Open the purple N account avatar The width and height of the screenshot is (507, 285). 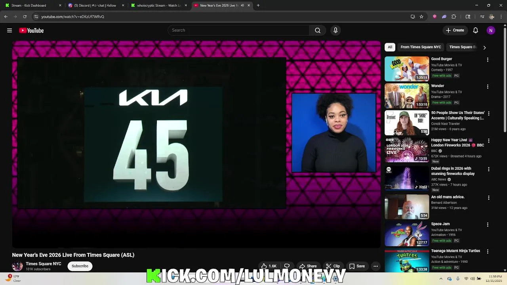pos(491,30)
